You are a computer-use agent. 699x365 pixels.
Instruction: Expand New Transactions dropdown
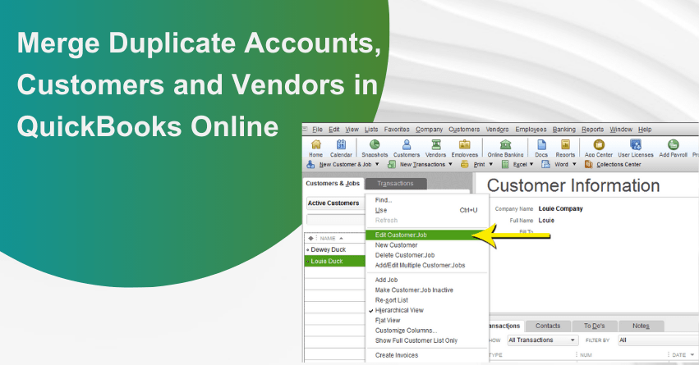450,164
